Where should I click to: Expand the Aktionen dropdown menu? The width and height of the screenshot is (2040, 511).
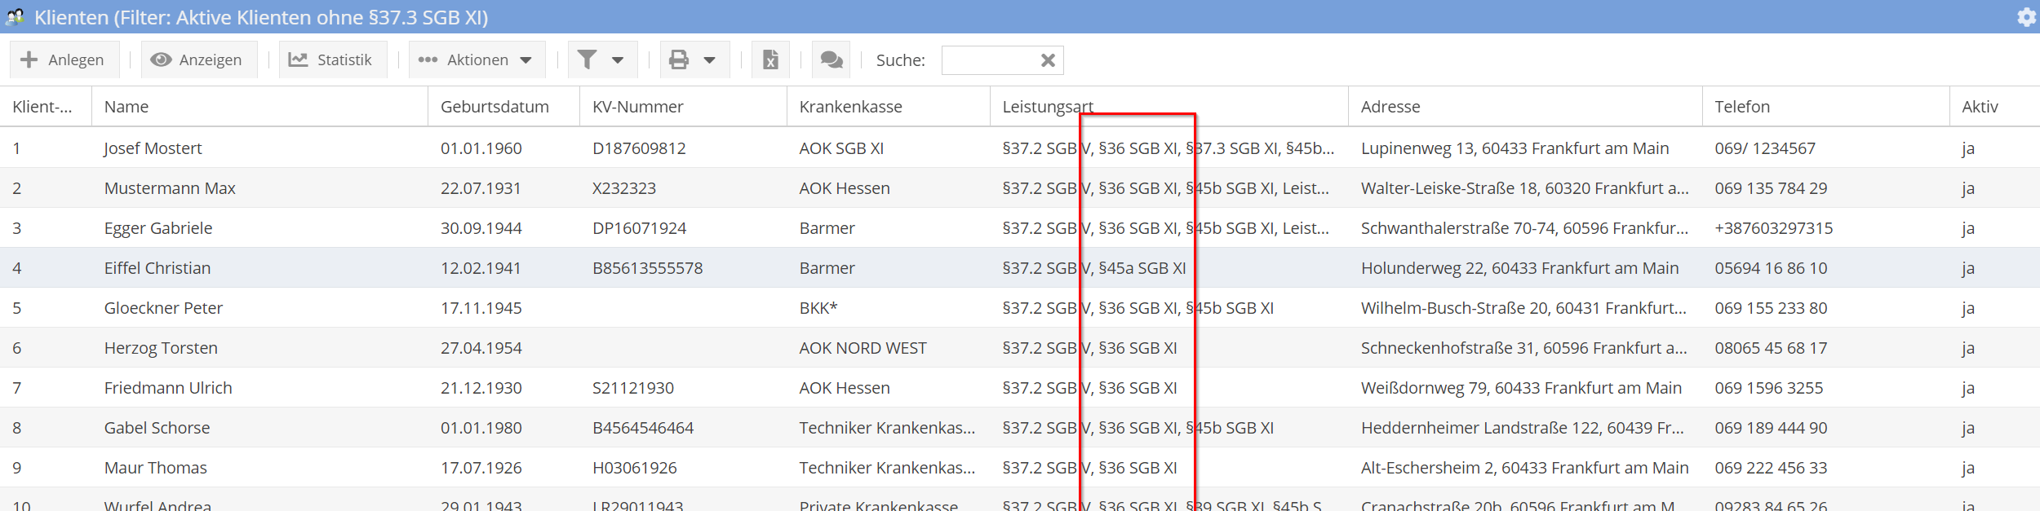click(x=477, y=59)
